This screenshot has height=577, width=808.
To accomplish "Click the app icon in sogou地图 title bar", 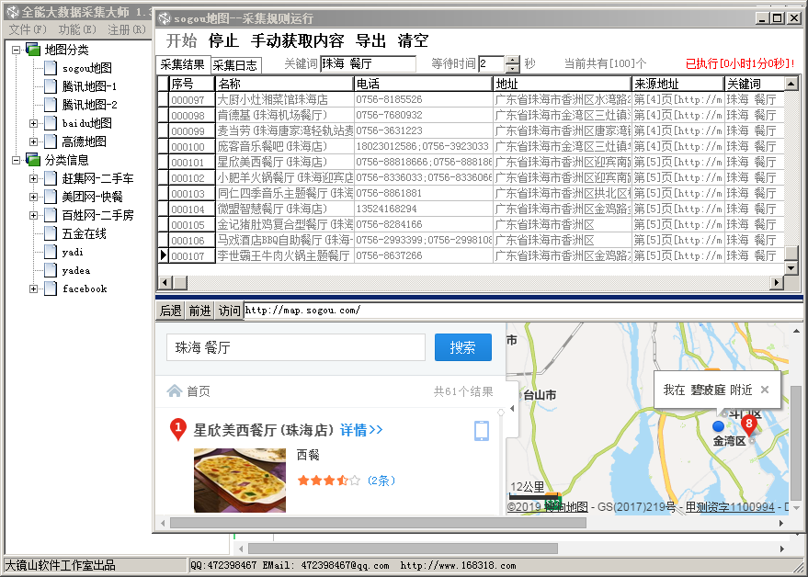I will [165, 18].
